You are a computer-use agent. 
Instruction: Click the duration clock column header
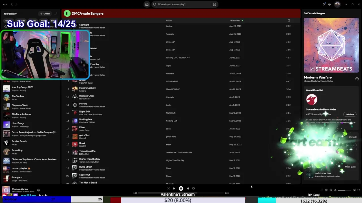(x=289, y=20)
